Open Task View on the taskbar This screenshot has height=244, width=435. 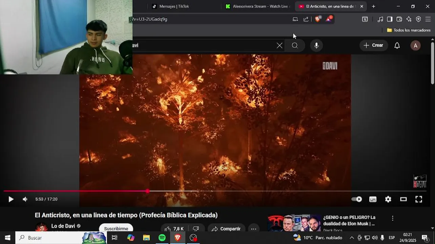115,238
